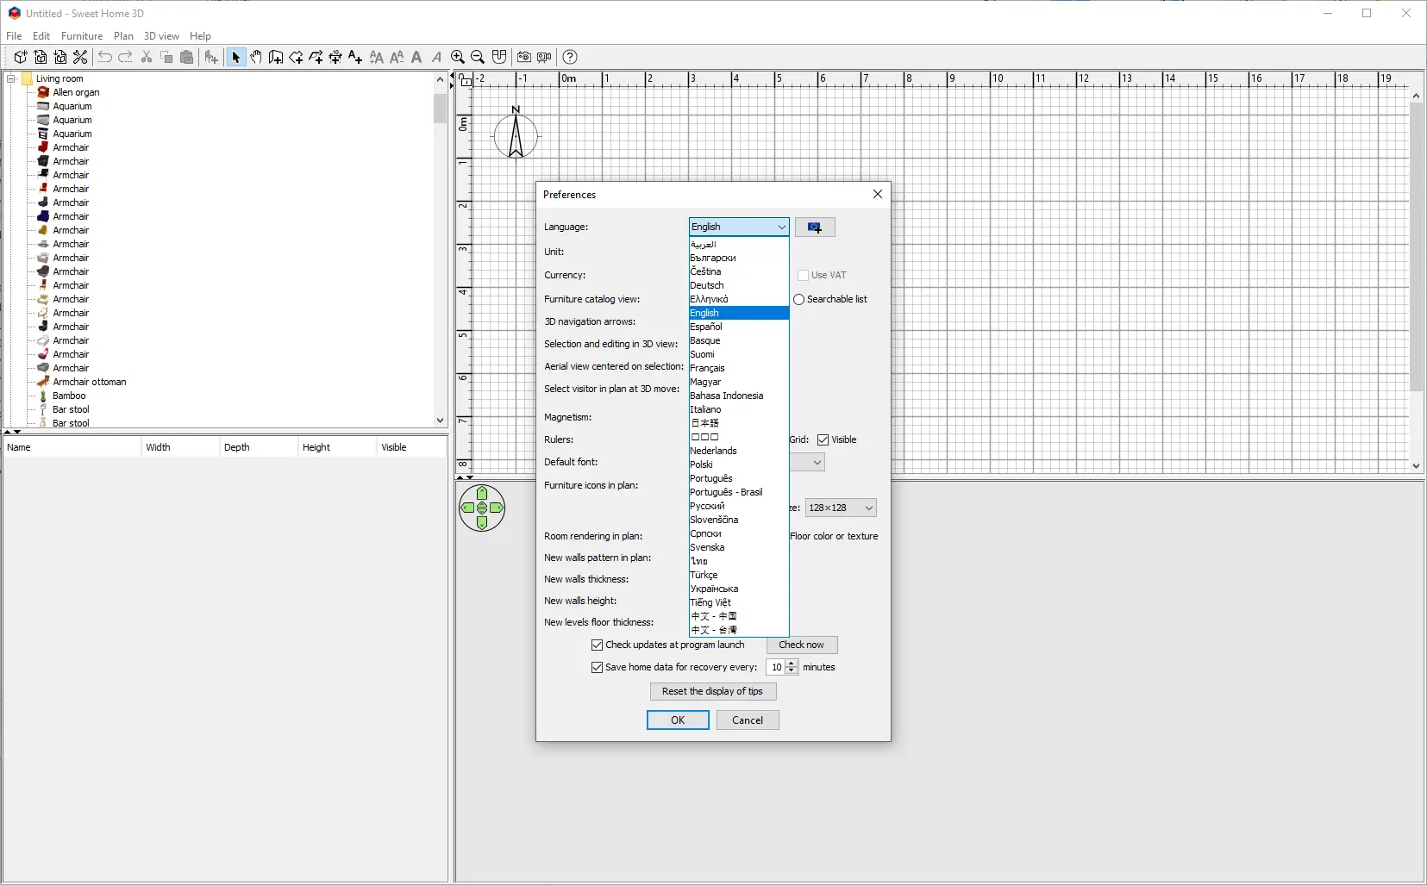Viewport: 1427px width, 885px height.
Task: Click the Open home toolbar icon
Action: pos(41,57)
